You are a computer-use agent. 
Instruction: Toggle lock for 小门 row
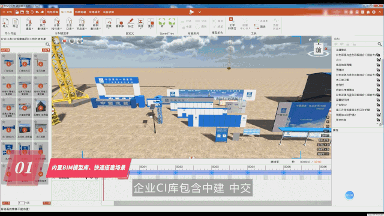click(x=379, y=60)
